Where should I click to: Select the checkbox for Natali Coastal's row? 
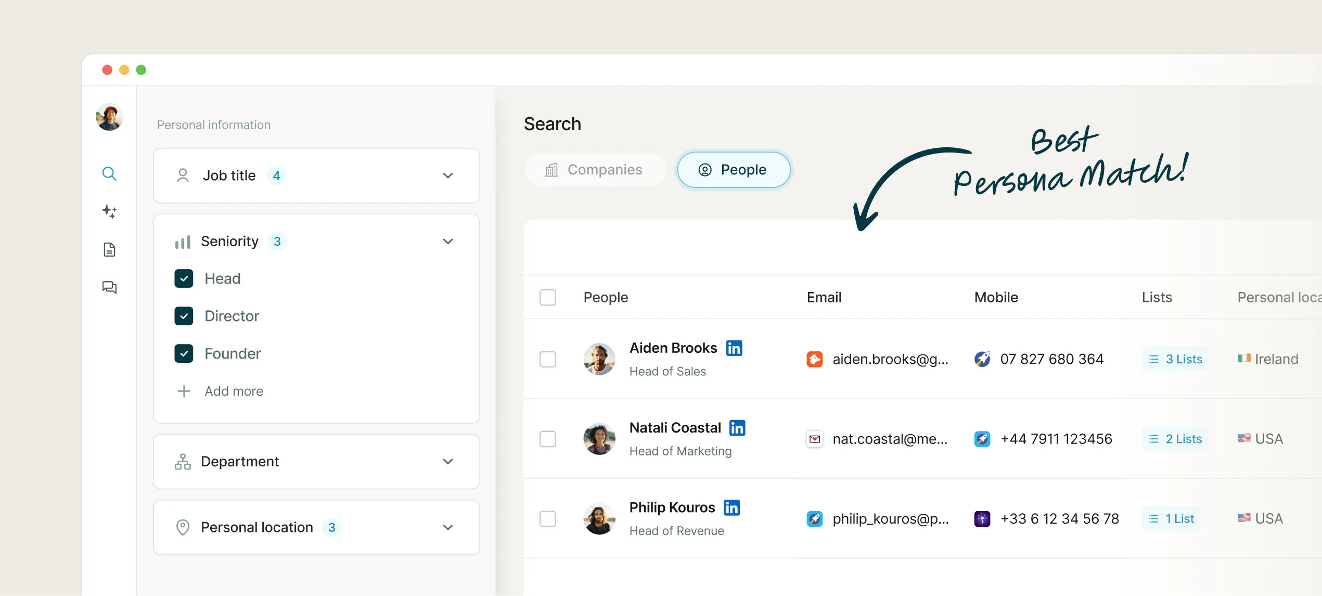tap(548, 439)
